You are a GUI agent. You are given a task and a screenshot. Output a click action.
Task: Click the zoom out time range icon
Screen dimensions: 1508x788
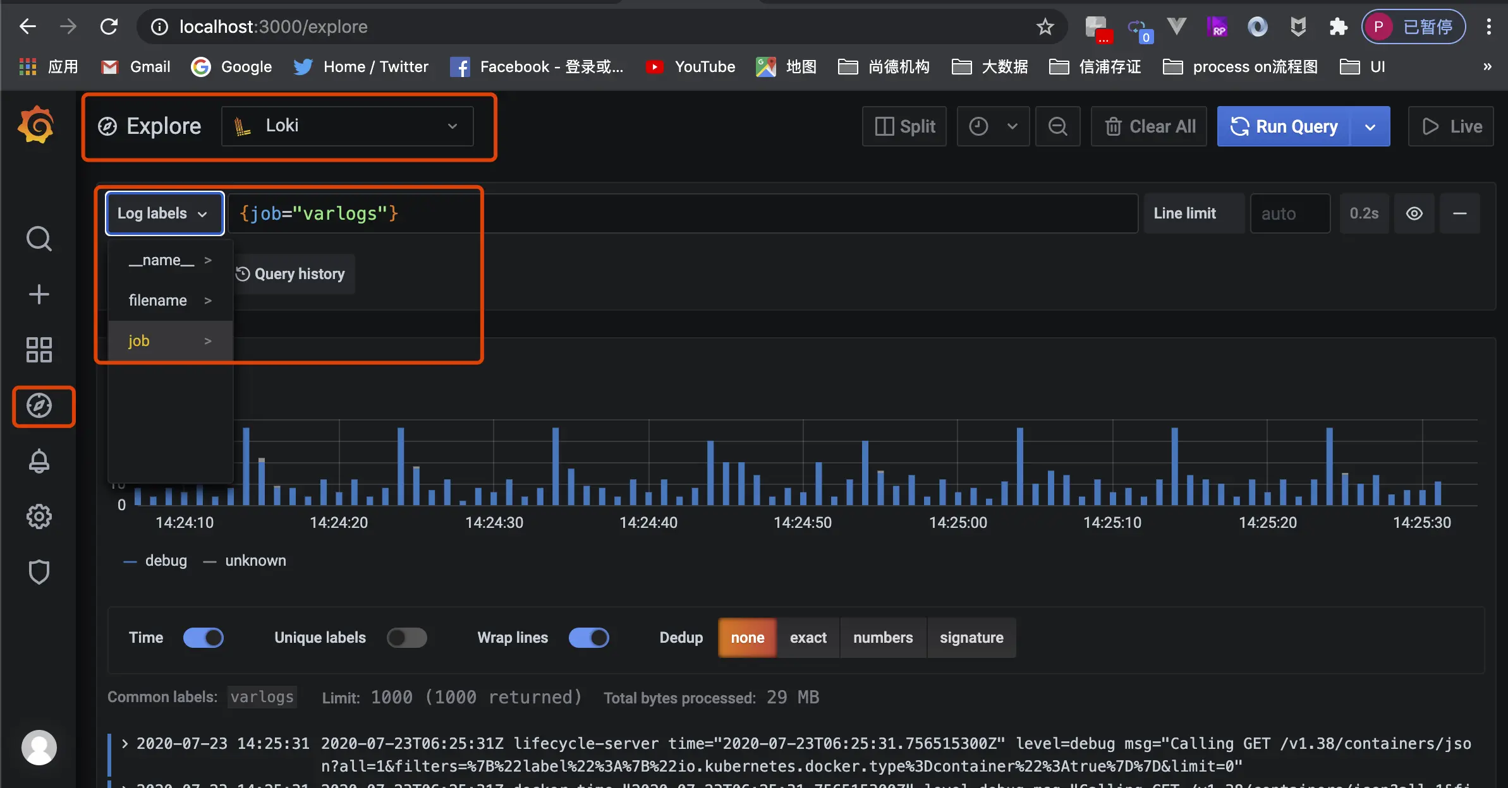click(1057, 126)
